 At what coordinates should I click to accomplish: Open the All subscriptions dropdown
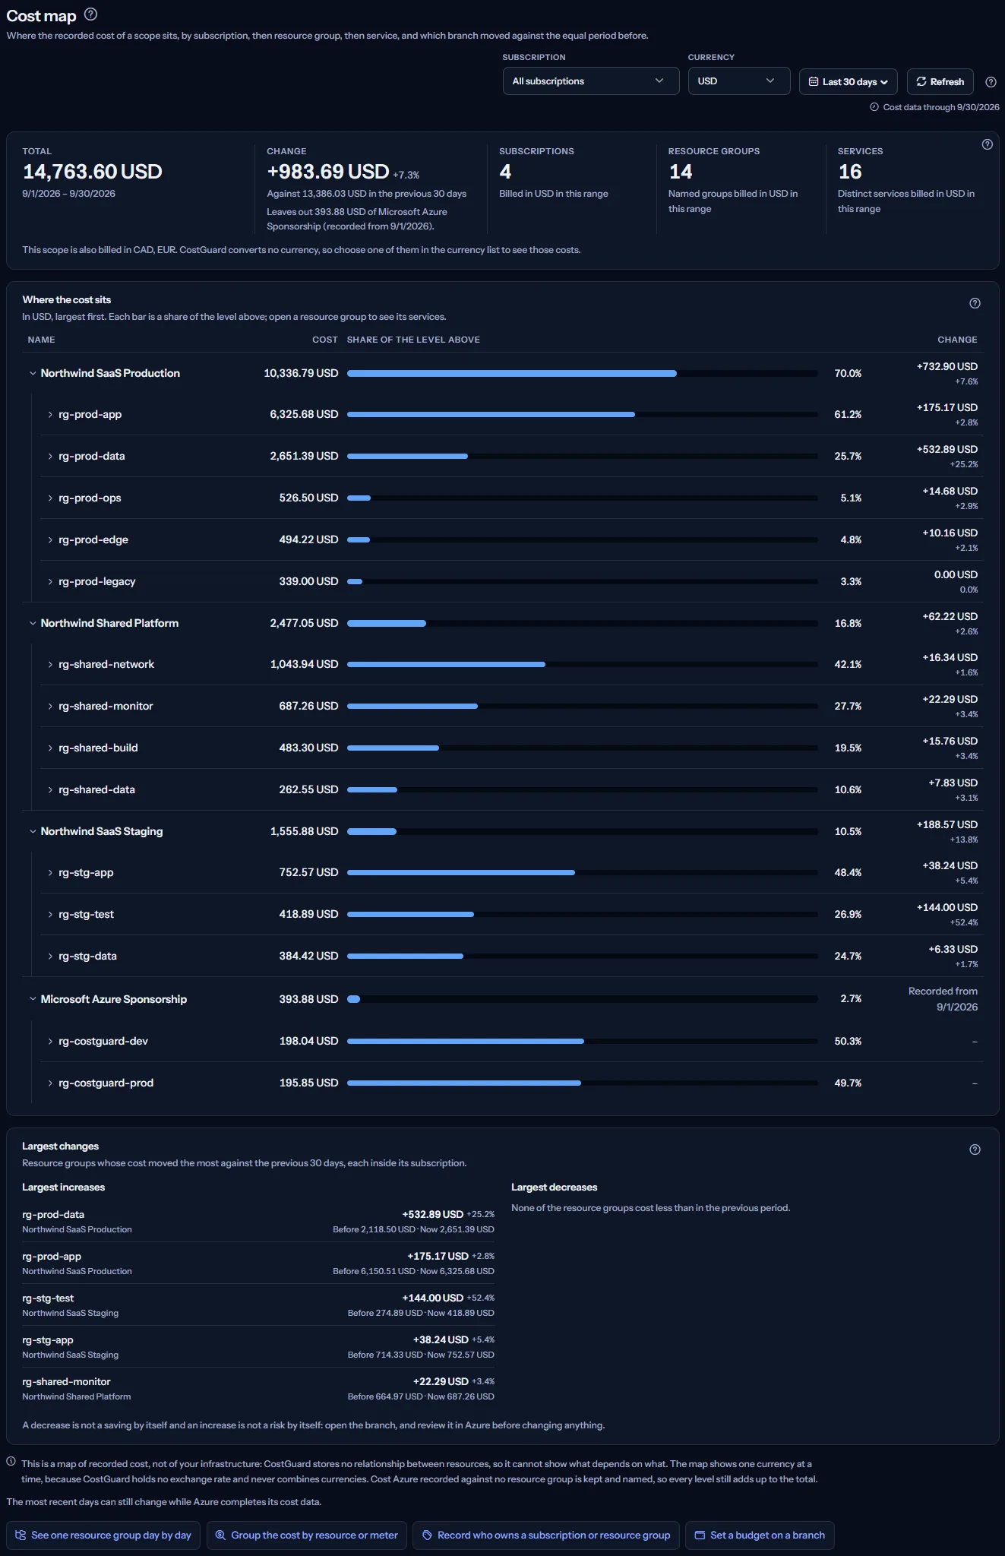tap(591, 81)
